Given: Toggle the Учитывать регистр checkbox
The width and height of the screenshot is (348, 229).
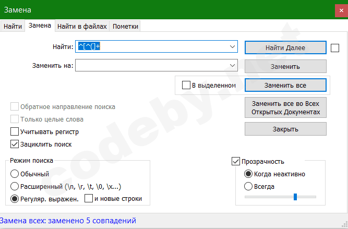Looking at the screenshot, I should click(15, 131).
